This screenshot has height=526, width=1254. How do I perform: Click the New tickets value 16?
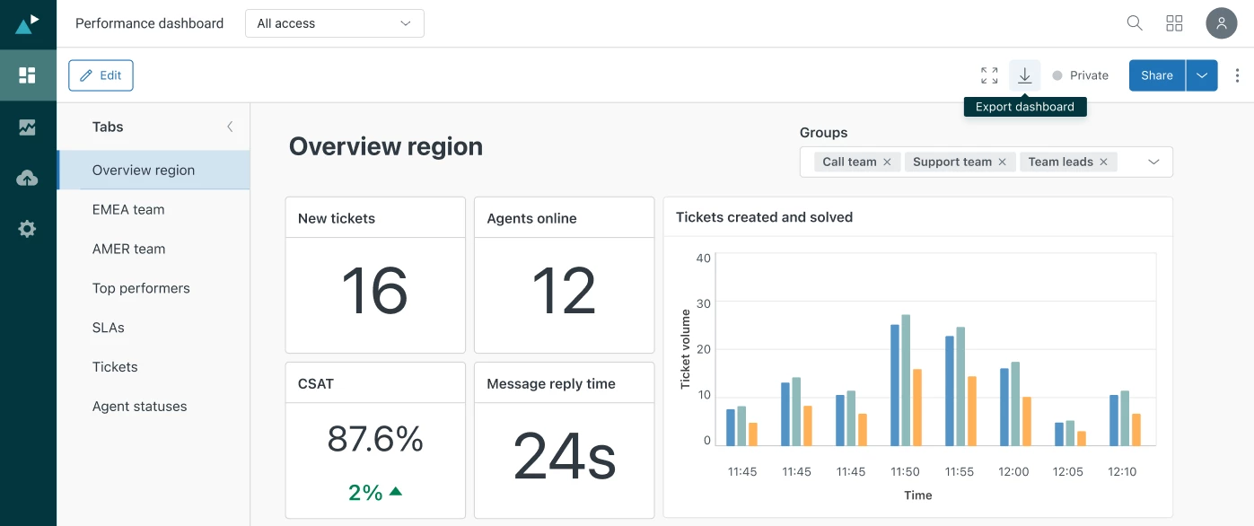click(374, 291)
